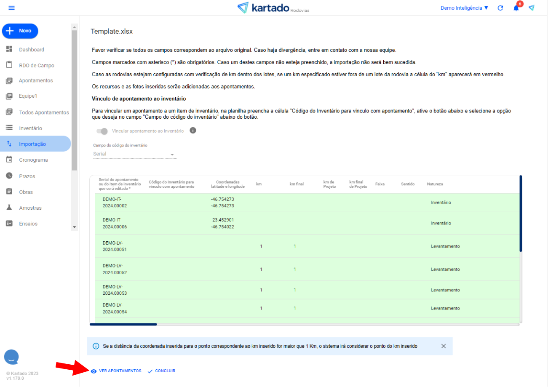Click the refresh icon in header
The height and width of the screenshot is (387, 548).
[500, 8]
